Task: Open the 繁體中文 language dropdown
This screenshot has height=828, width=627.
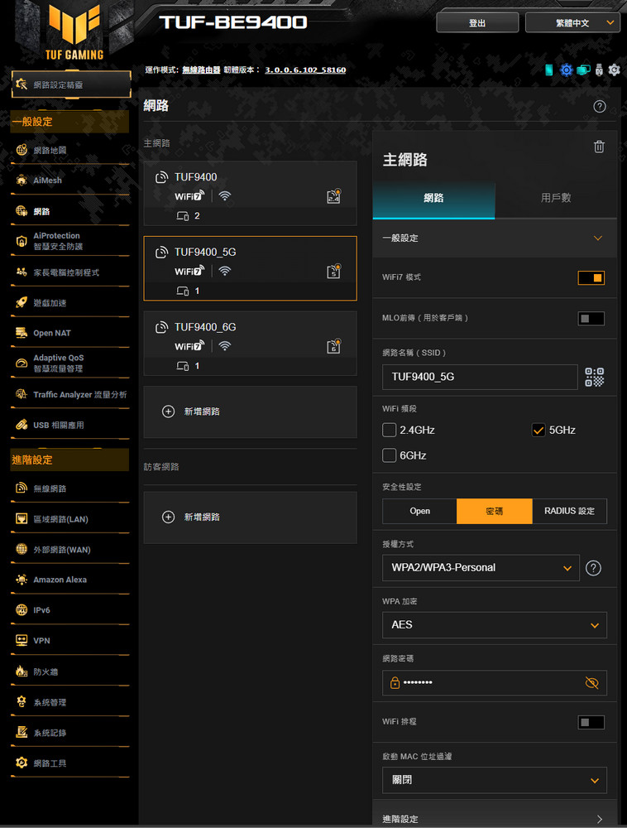Action: click(x=572, y=23)
